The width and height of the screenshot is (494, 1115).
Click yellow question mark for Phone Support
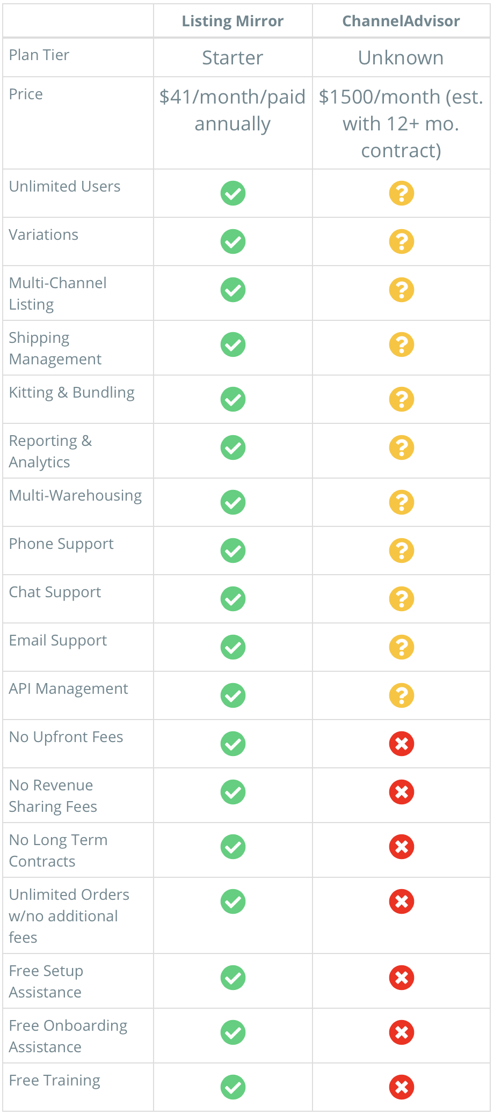[x=402, y=551]
